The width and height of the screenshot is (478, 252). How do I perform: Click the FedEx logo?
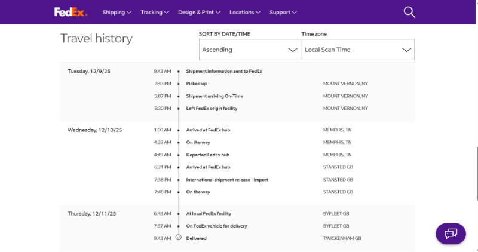pos(71,12)
